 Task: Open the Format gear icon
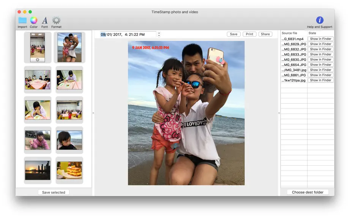(x=56, y=20)
